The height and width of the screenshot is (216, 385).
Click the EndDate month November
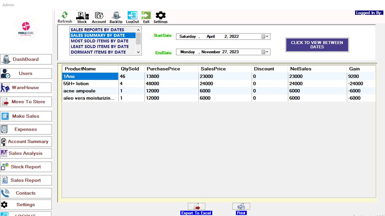(x=211, y=52)
